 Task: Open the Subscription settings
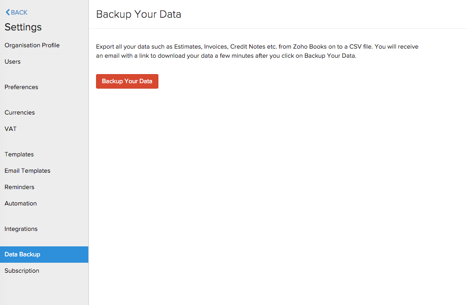point(21,270)
